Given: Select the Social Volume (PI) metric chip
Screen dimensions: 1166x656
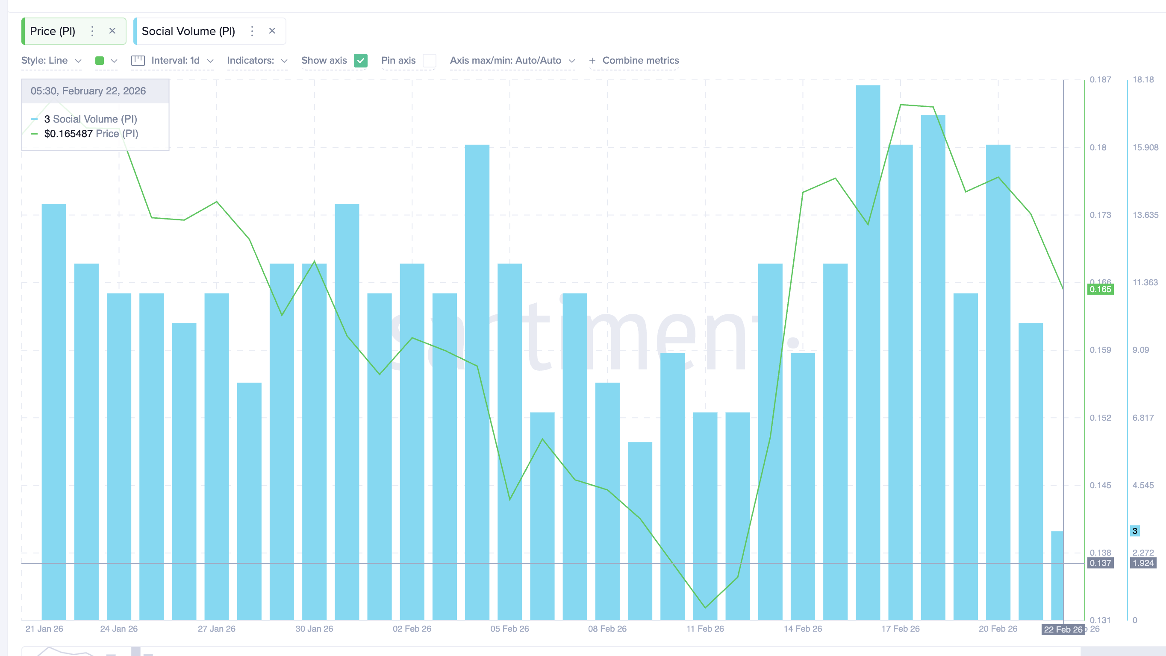Looking at the screenshot, I should tap(188, 31).
